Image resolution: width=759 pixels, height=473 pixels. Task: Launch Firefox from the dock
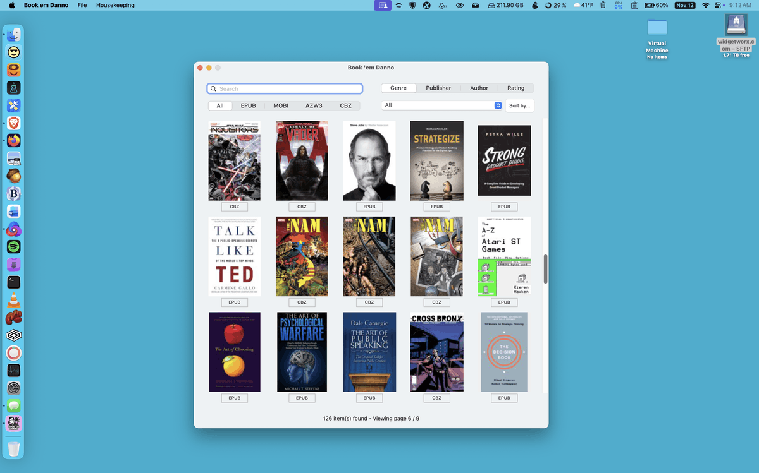[14, 140]
